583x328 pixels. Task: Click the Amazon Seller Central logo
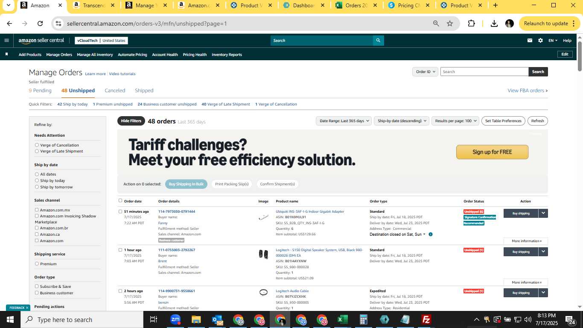[41, 41]
